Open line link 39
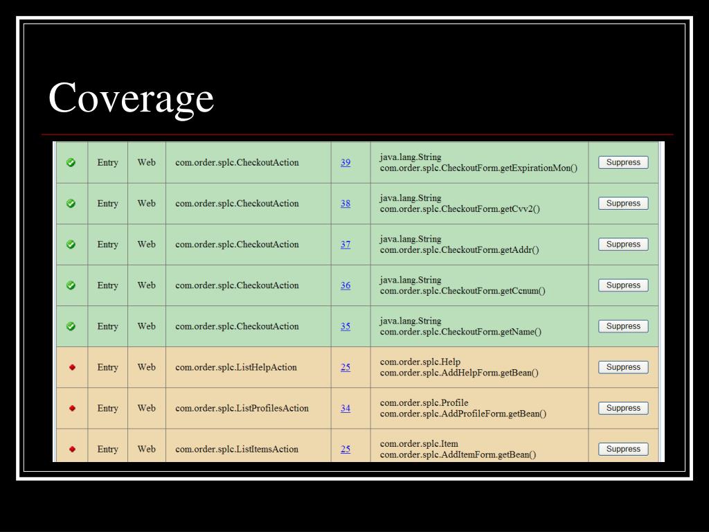709x532 pixels. 345,162
